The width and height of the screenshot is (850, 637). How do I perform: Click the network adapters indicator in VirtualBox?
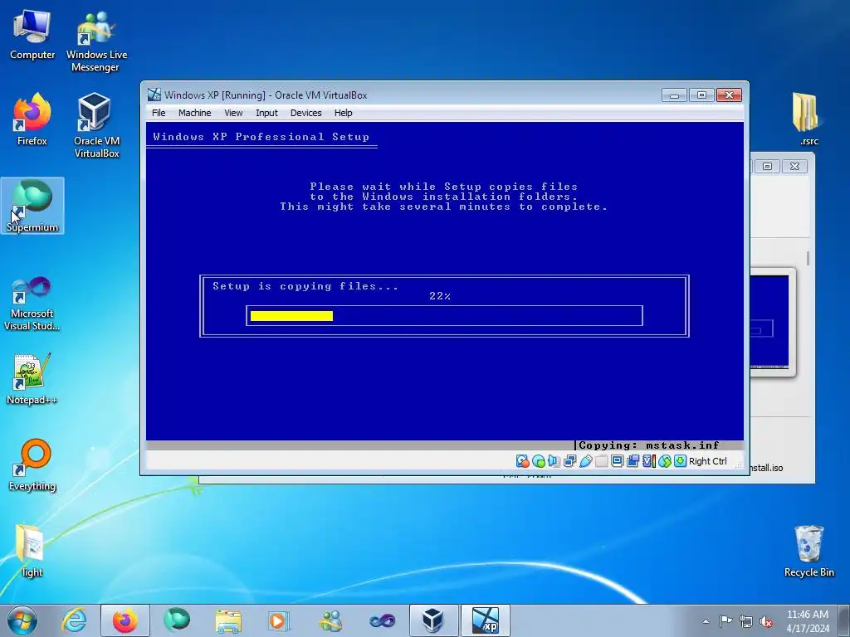click(569, 461)
